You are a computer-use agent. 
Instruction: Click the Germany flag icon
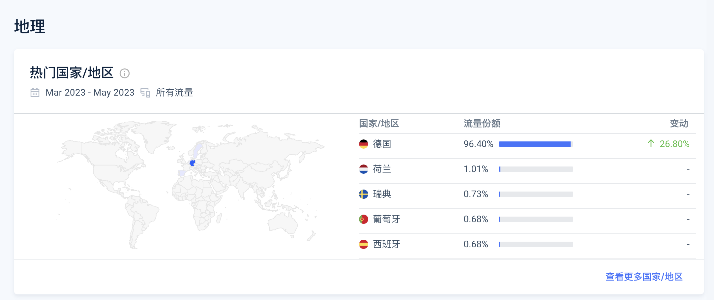tap(363, 144)
